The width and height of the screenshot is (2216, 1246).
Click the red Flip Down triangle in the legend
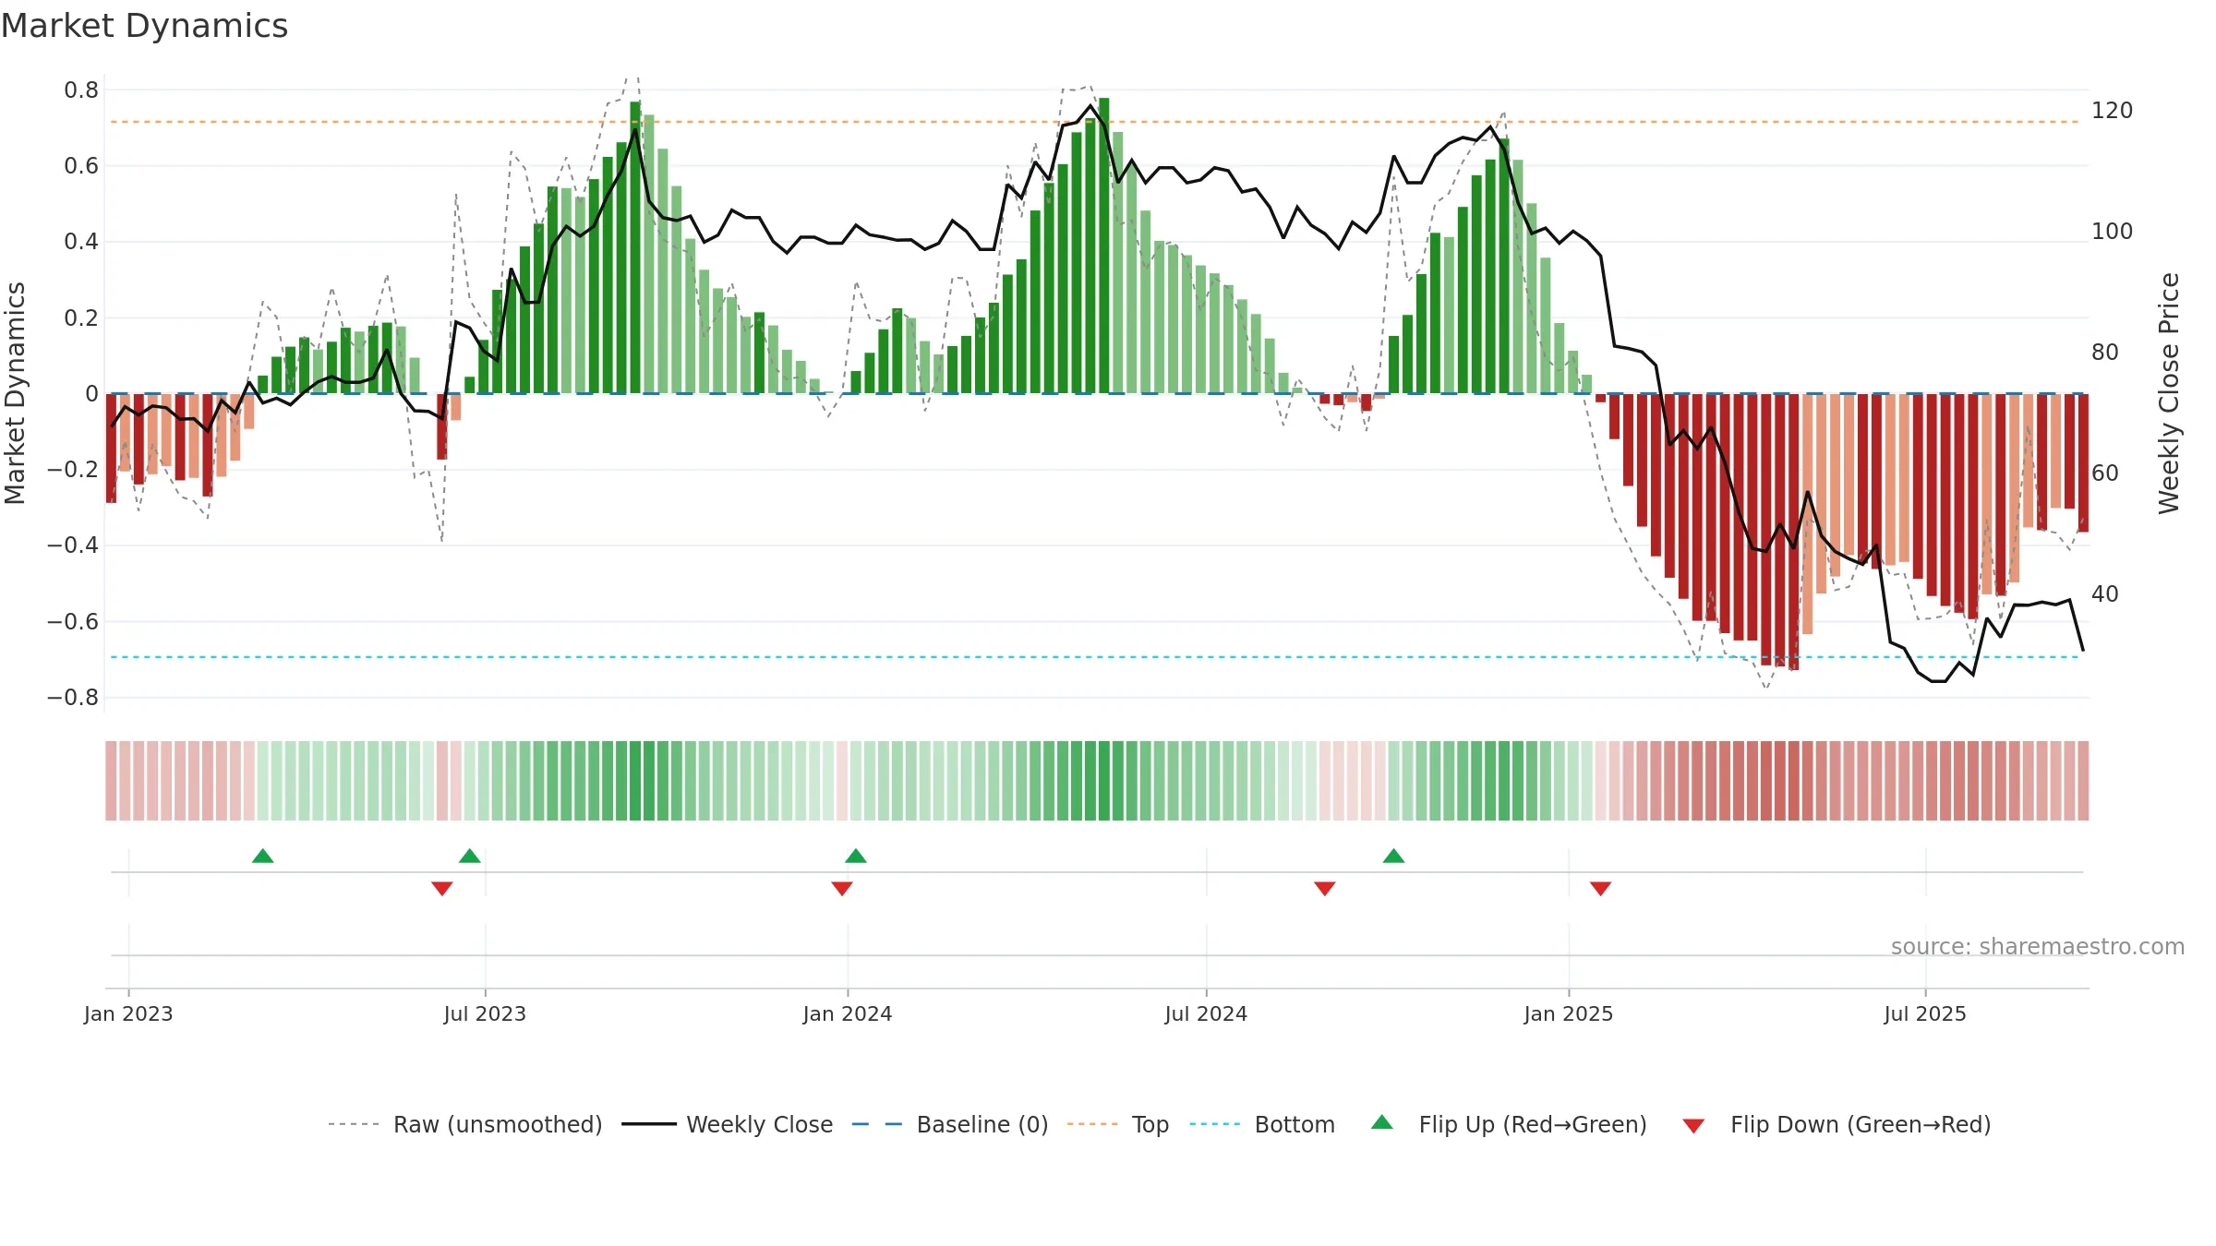(1693, 1126)
